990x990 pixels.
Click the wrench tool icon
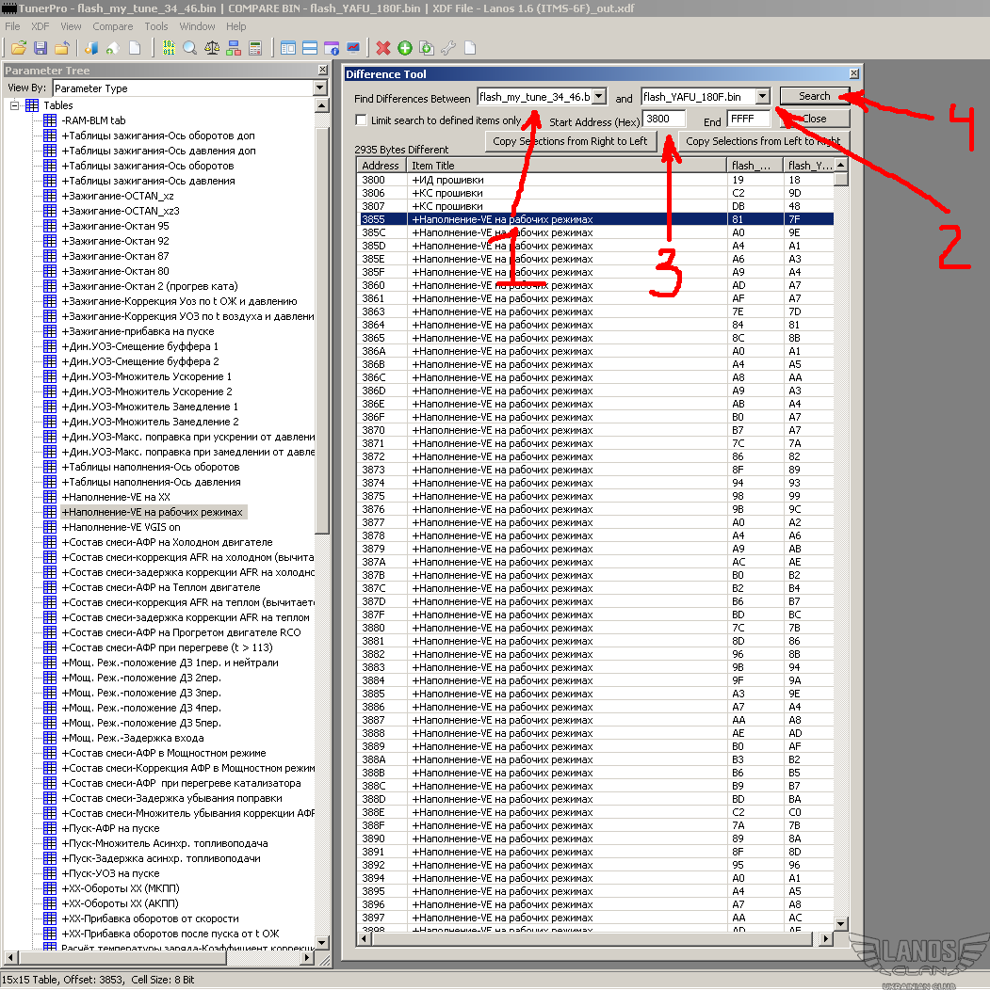[448, 48]
